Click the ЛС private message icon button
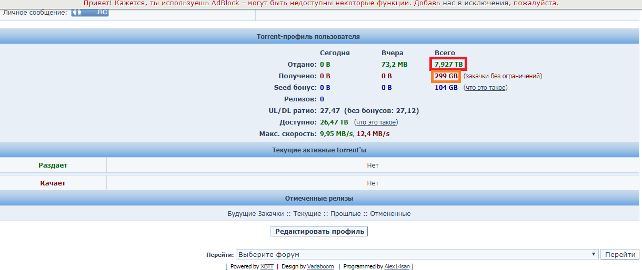This screenshot has height=270, width=642. (90, 12)
